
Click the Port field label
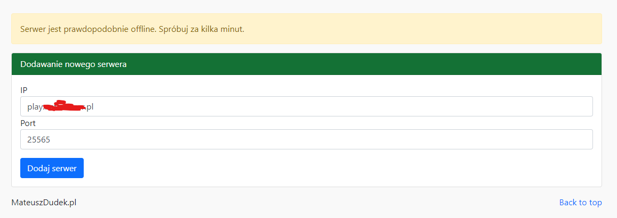28,123
